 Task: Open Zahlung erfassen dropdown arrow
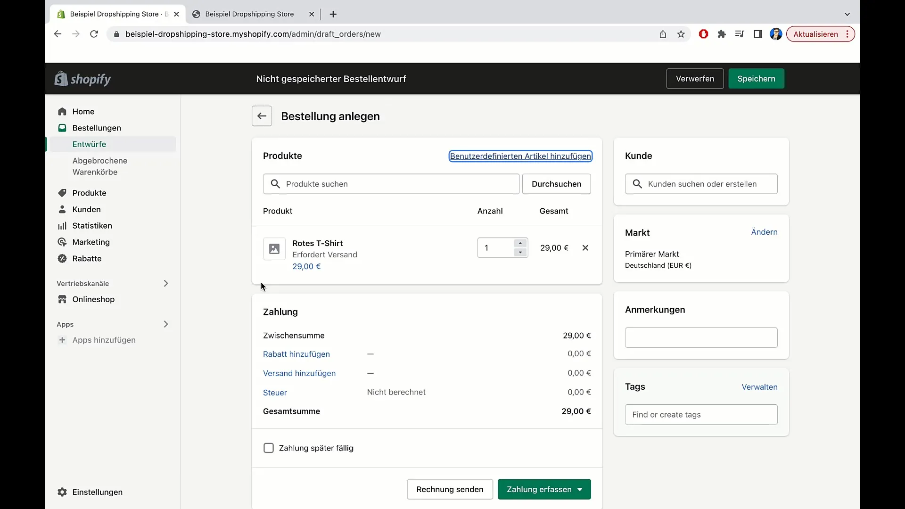(580, 489)
